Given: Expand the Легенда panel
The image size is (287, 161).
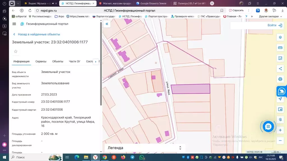Looking at the screenshot, I should pos(180,148).
